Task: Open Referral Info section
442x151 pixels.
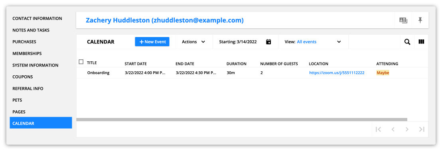Action: click(28, 88)
